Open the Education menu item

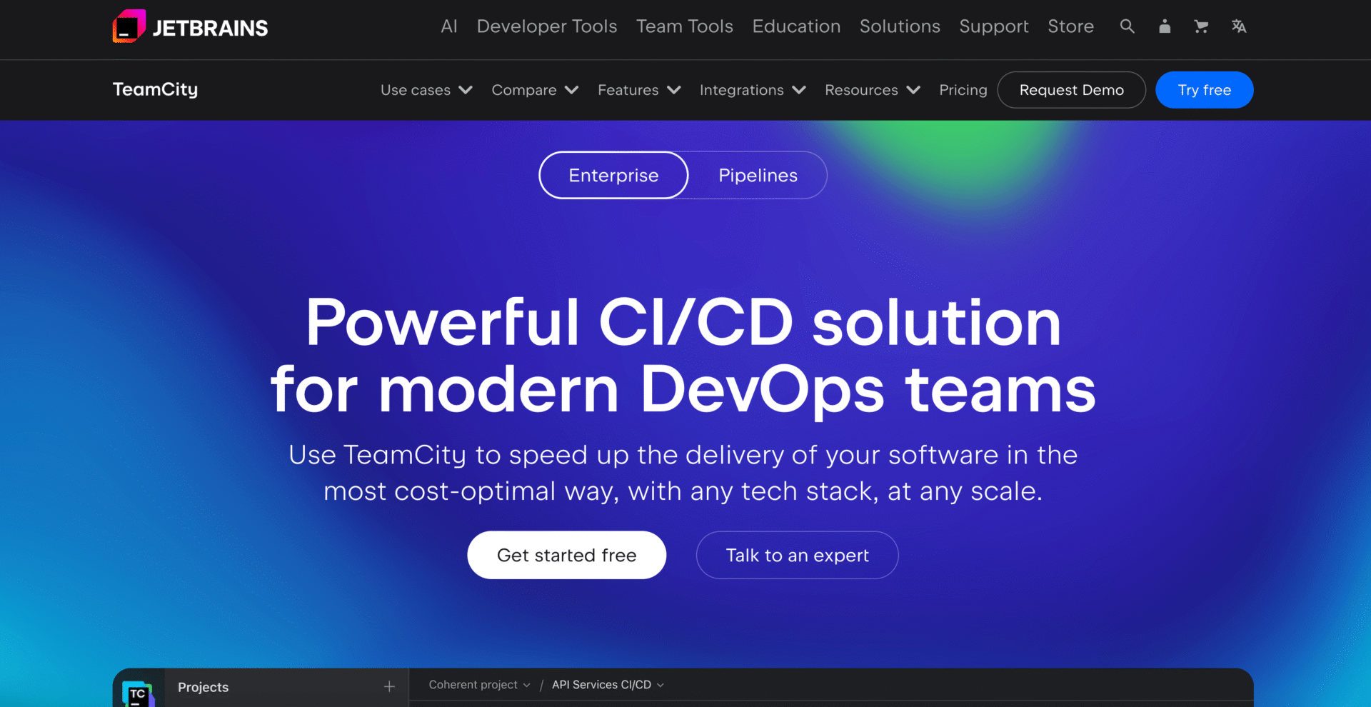pyautogui.click(x=795, y=26)
